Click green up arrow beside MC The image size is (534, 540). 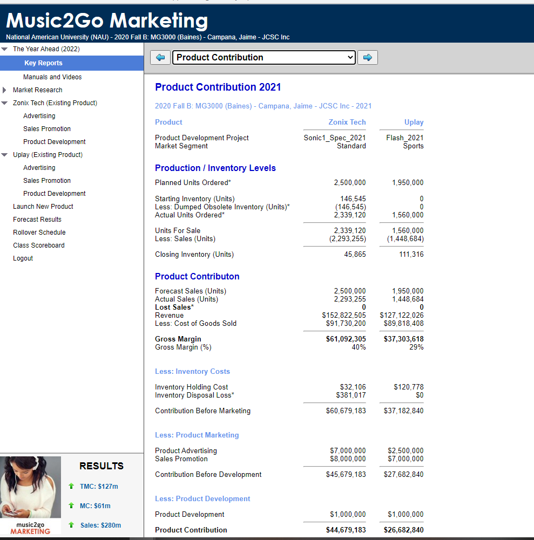tap(71, 505)
